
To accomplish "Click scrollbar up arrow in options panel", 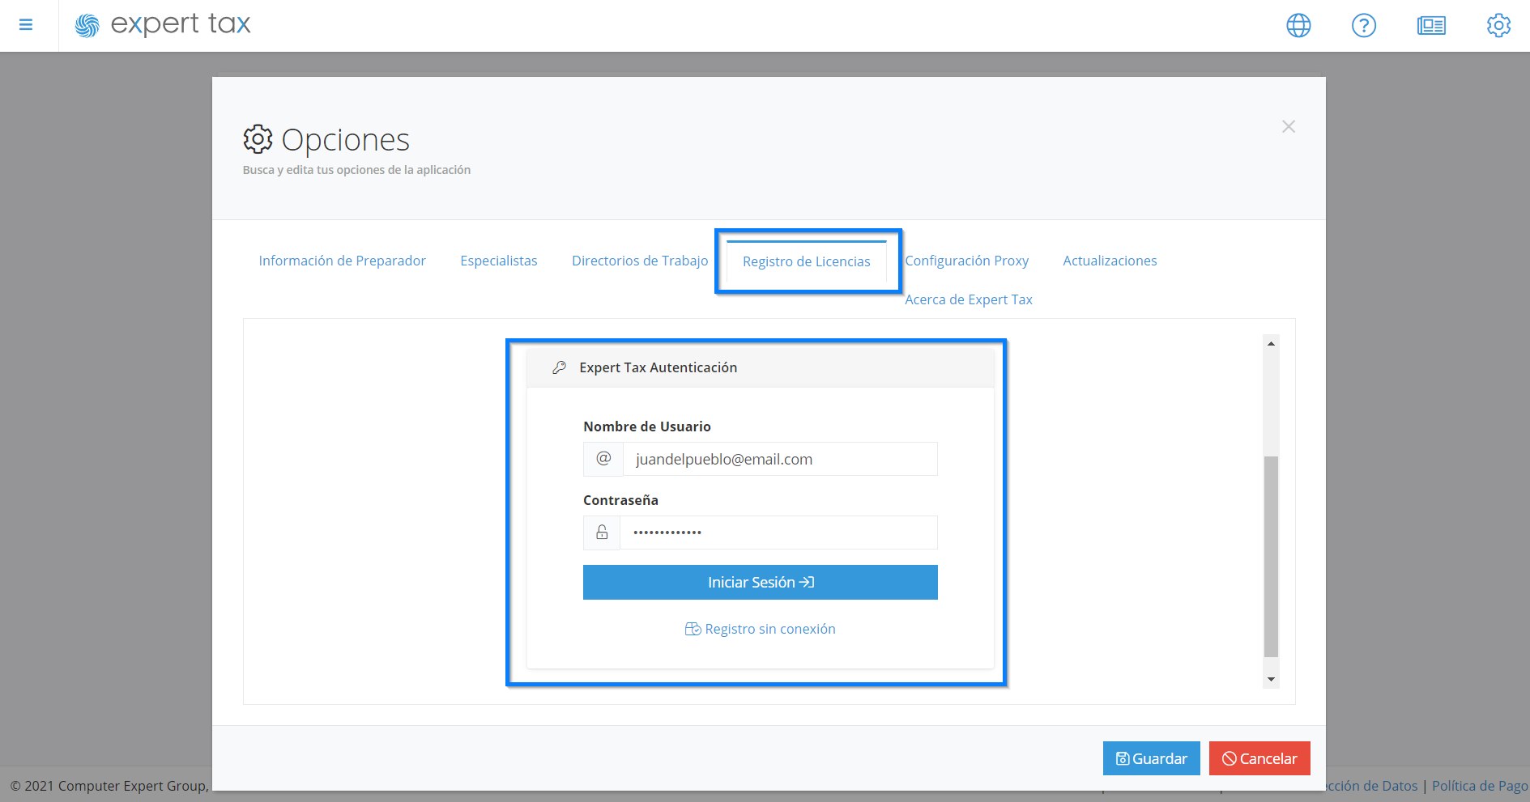I will (x=1271, y=344).
